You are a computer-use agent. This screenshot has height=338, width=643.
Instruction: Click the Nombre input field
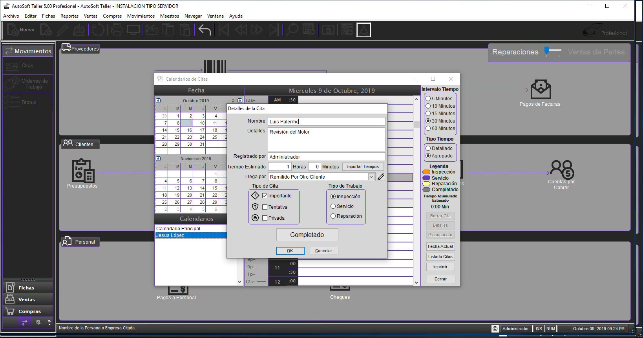[327, 121]
